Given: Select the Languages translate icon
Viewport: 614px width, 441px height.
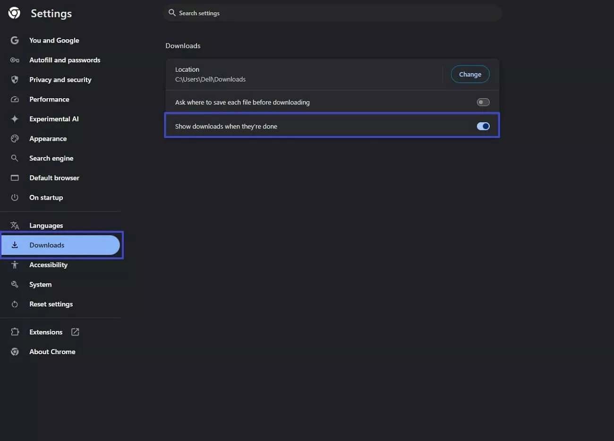Looking at the screenshot, I should [15, 225].
